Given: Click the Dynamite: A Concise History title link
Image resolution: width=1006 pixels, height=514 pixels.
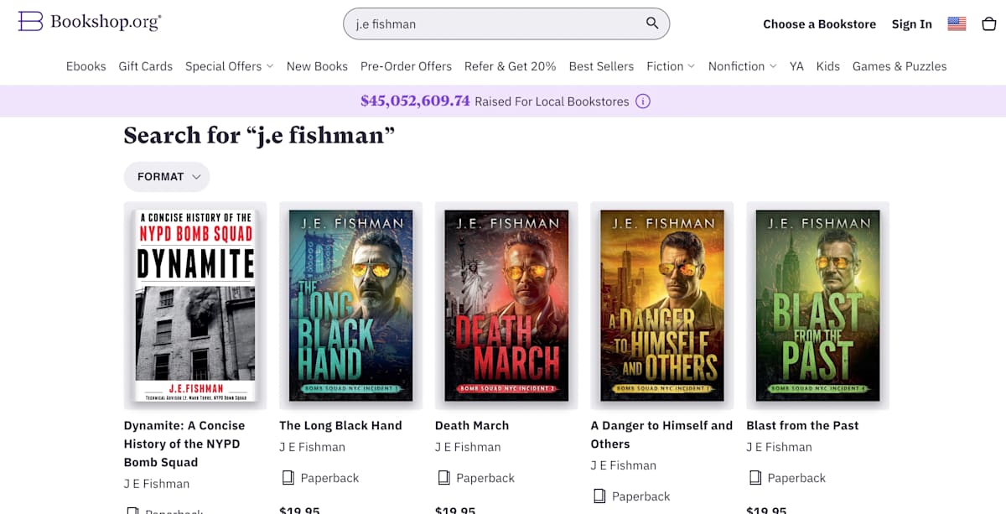Looking at the screenshot, I should (184, 444).
